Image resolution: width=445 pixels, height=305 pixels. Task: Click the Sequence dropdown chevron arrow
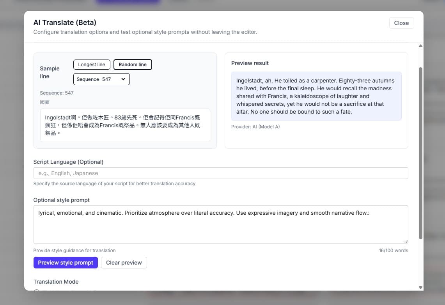123,79
